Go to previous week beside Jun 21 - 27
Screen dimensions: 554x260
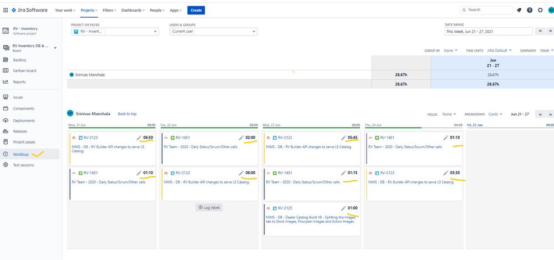[x=540, y=114]
